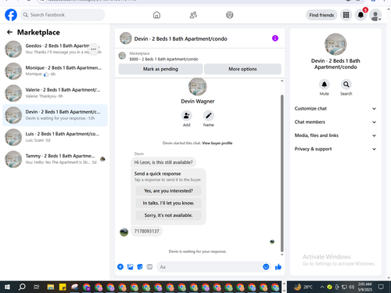Viewport: 391px width, 293px height.
Task: Open Tammy apartment conversation
Action: coord(55,159)
